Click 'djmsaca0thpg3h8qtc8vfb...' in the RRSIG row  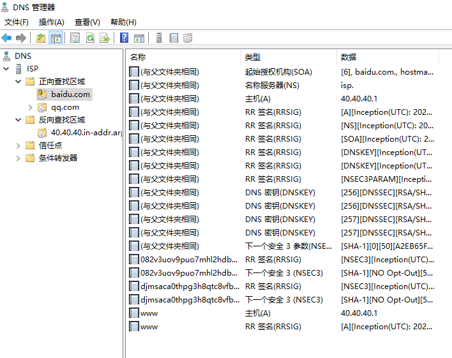tap(190, 287)
